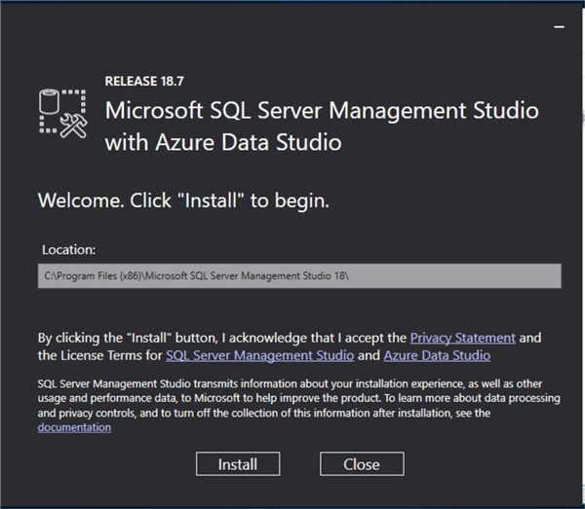This screenshot has height=509, width=585.
Task: Open the Privacy Statement link
Action: tap(462, 338)
